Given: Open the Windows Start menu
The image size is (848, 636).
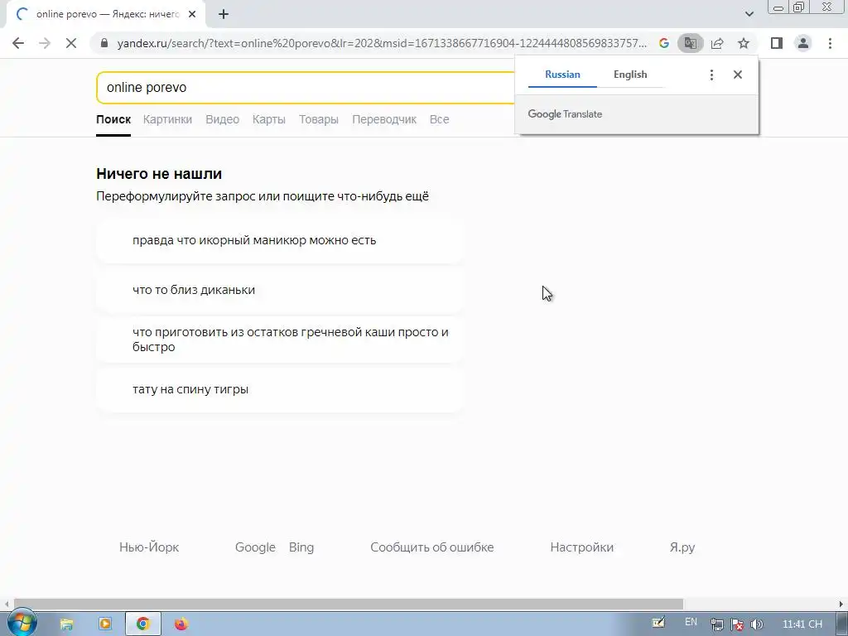Looking at the screenshot, I should tap(22, 623).
